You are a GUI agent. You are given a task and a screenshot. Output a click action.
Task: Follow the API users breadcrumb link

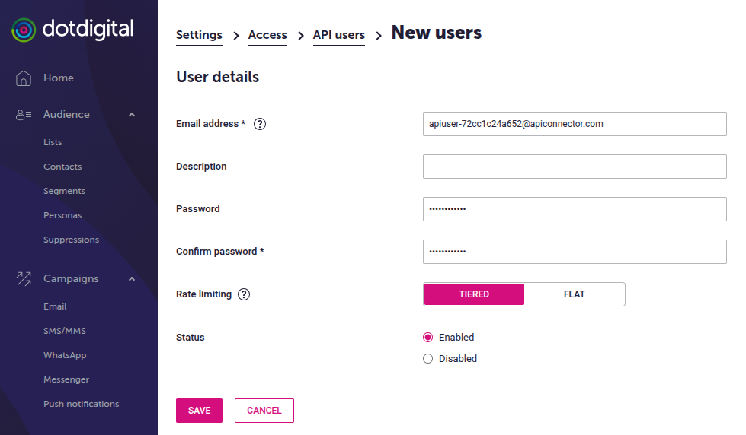[x=339, y=35]
